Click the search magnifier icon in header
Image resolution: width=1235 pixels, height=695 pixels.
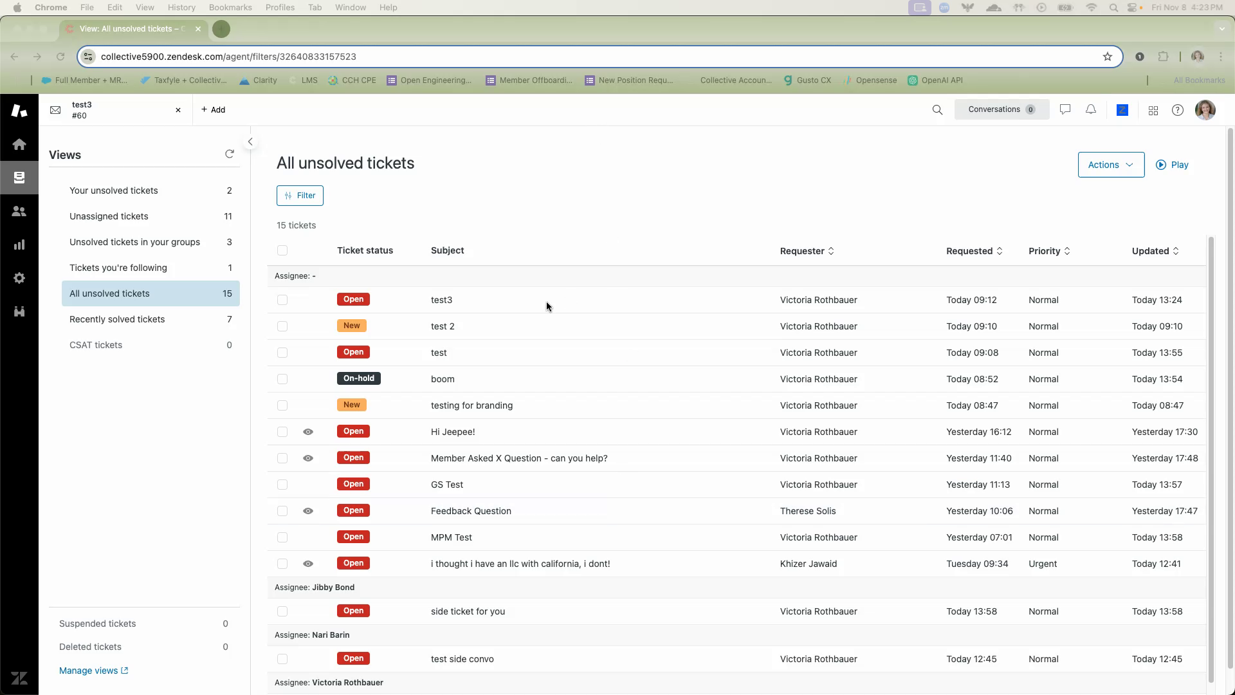pyautogui.click(x=937, y=110)
